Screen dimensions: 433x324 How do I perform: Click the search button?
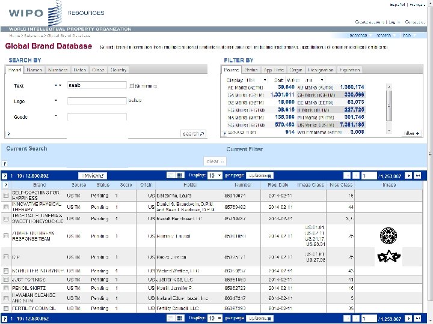(x=193, y=134)
